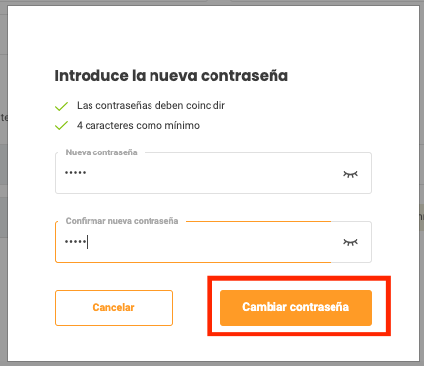Click green checkmark beside '4 caracteres como mínimo'
Screen dimensions: 424x366
[61, 125]
